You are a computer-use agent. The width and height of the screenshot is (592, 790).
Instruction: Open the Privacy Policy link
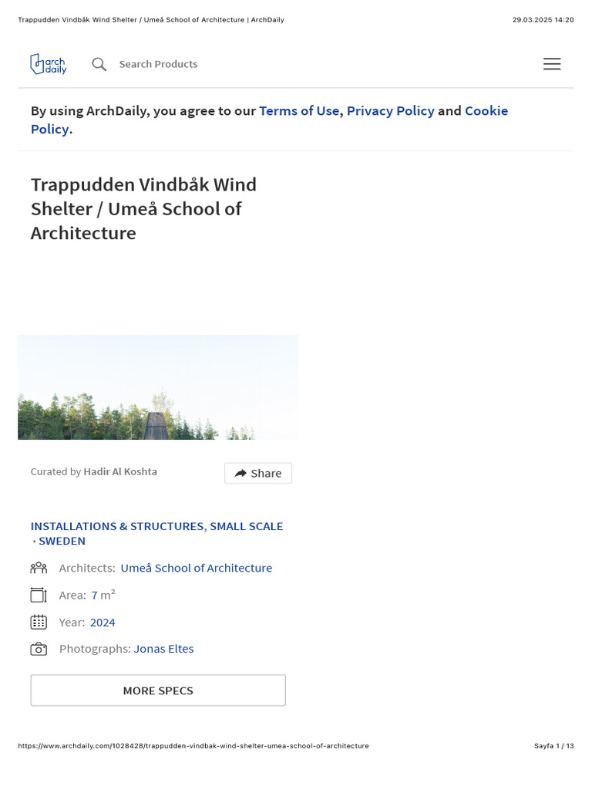click(x=391, y=111)
